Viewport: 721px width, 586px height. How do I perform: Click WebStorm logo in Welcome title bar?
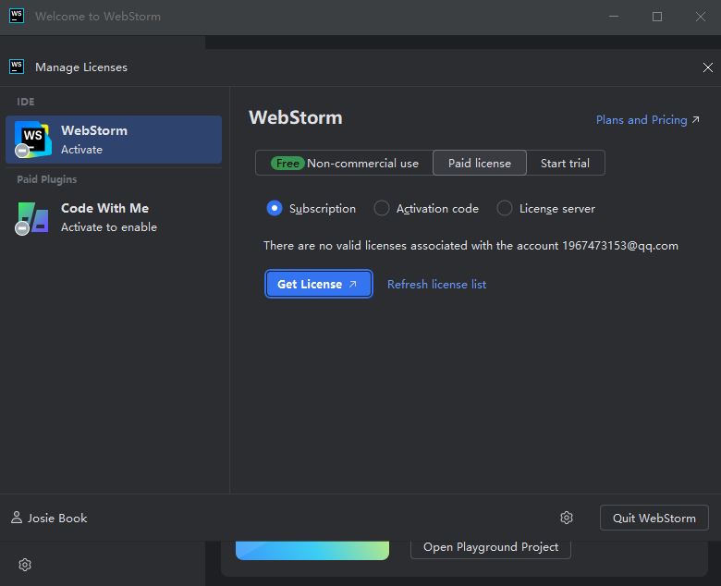click(17, 16)
